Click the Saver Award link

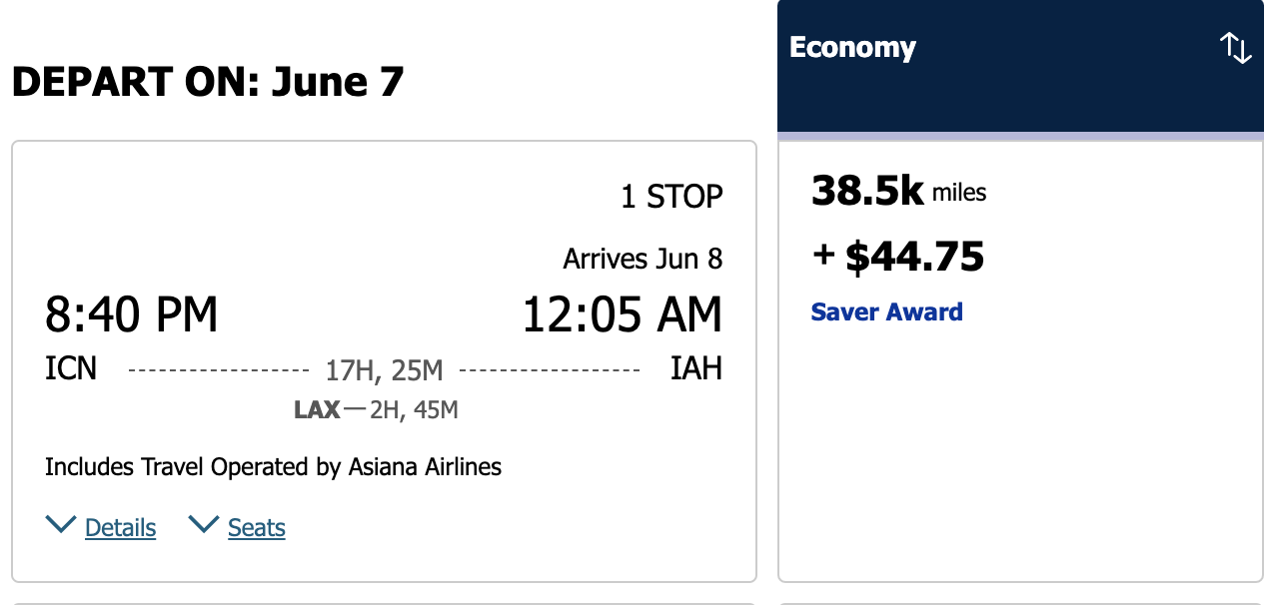point(886,312)
